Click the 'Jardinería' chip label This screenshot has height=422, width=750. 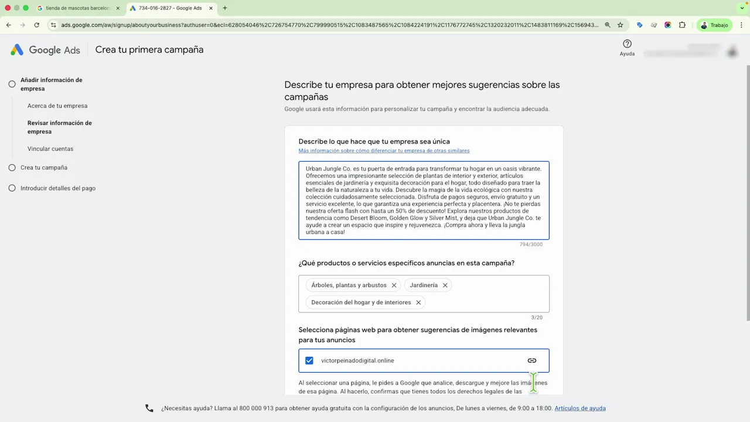click(x=424, y=285)
